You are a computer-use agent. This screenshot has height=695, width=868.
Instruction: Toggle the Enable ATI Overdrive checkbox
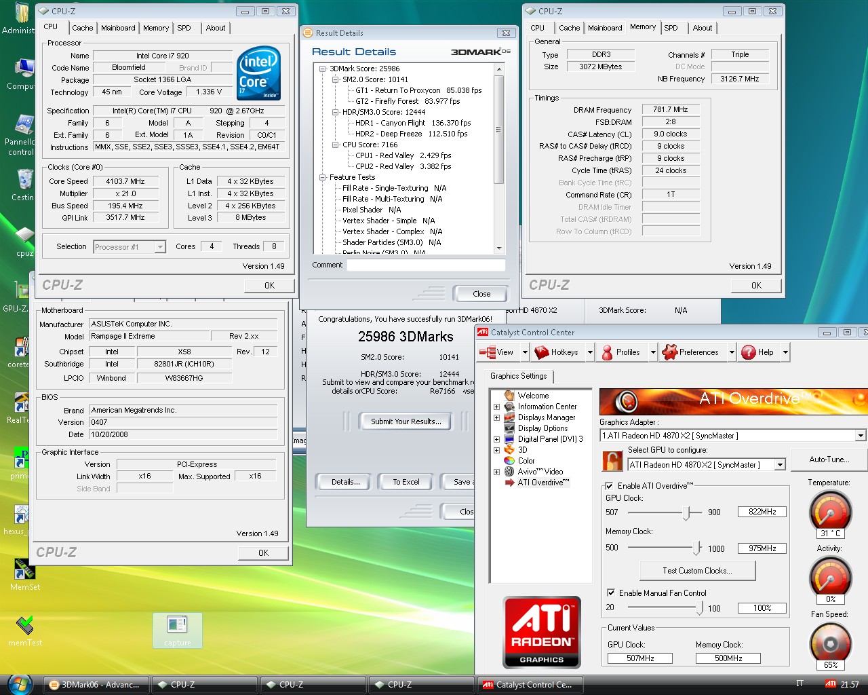click(610, 486)
